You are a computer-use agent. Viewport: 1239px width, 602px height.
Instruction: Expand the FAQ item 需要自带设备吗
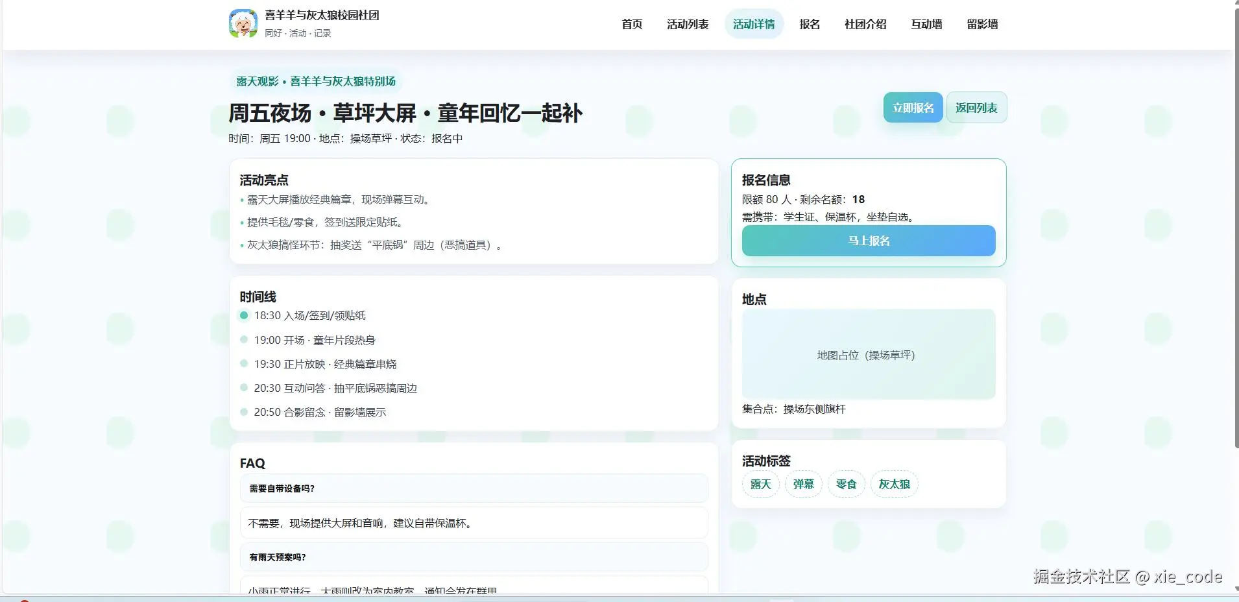(x=473, y=488)
